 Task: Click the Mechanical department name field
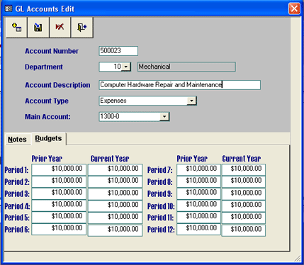click(x=186, y=67)
